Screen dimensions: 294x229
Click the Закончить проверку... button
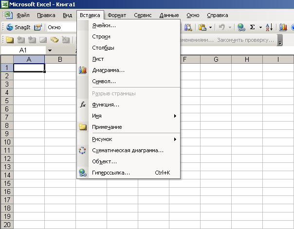pos(246,40)
